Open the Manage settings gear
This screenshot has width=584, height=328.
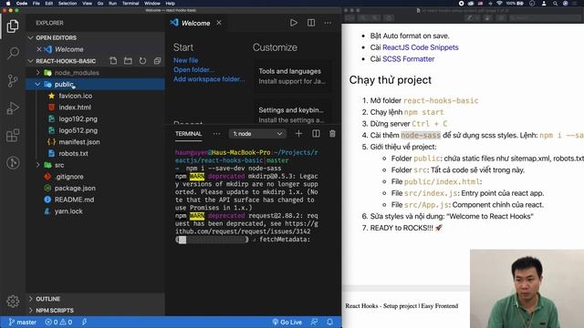click(13, 301)
